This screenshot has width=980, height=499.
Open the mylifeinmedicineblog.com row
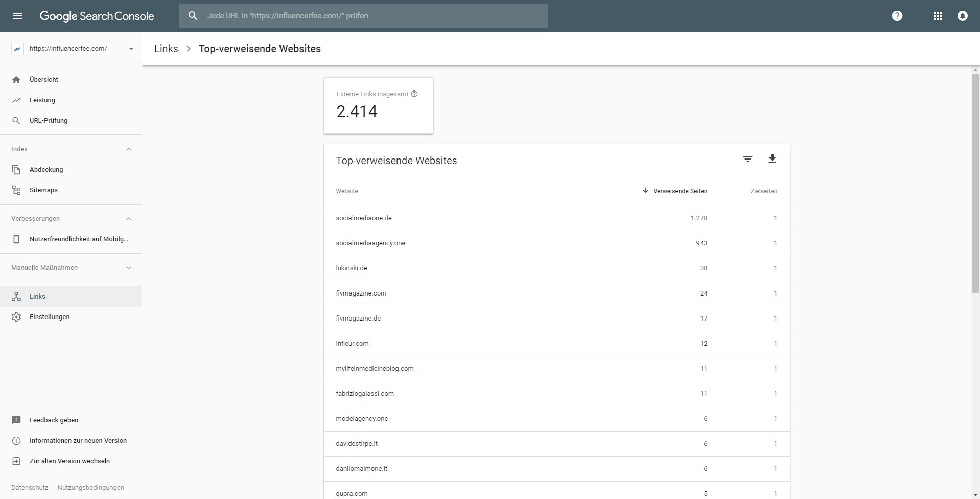coord(557,369)
